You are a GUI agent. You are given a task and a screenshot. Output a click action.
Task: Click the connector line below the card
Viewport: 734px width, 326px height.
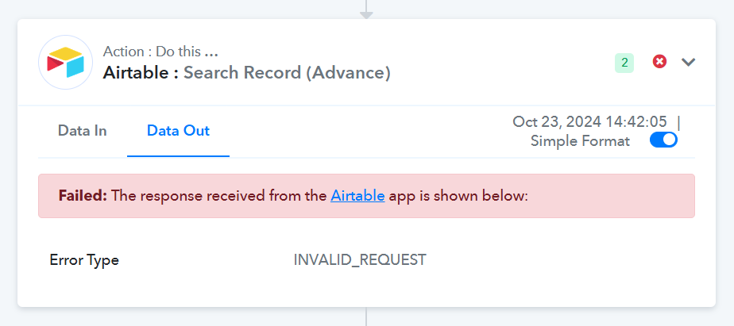pyautogui.click(x=366, y=317)
